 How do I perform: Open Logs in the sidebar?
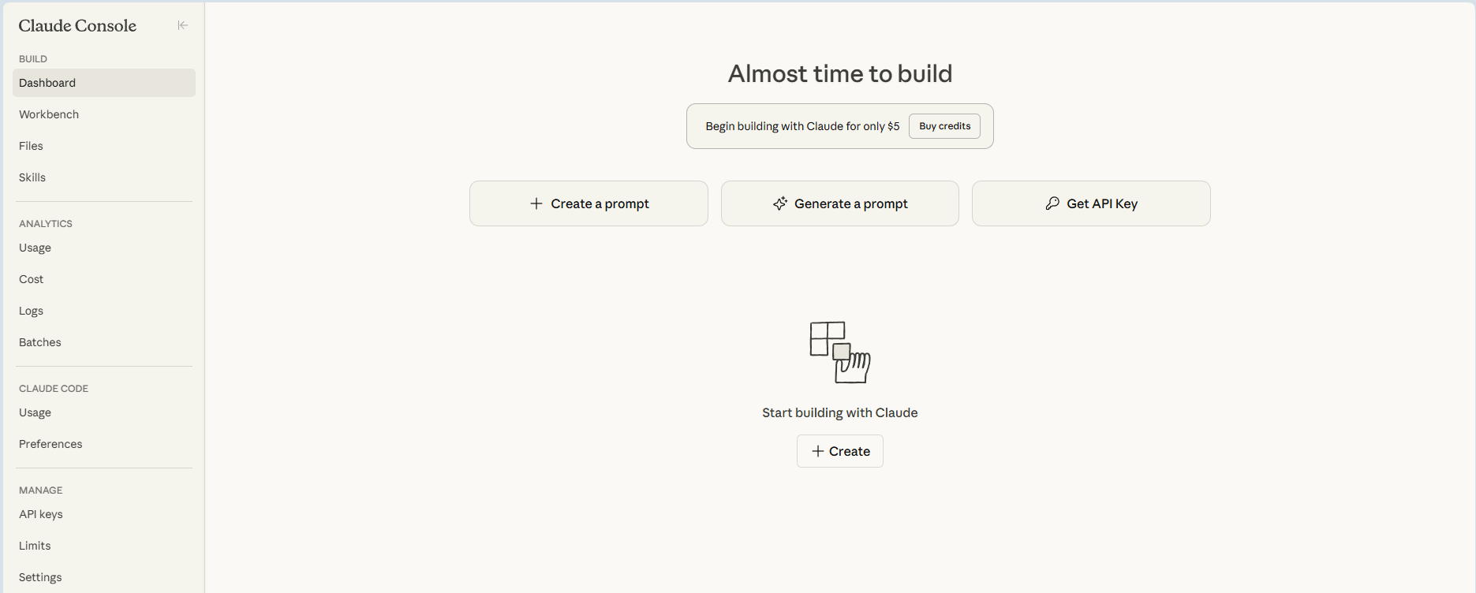(x=32, y=311)
